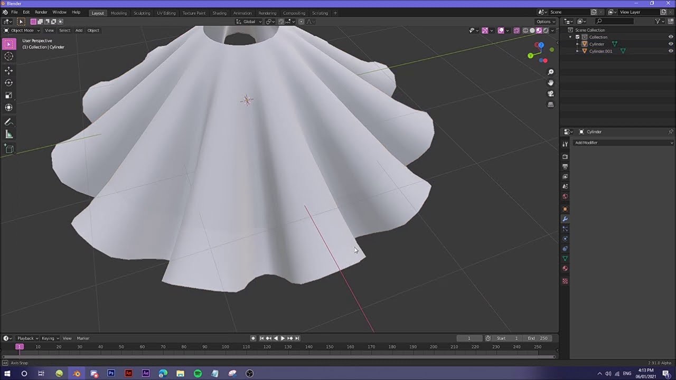Select the Measure ruler tool

coord(9,135)
